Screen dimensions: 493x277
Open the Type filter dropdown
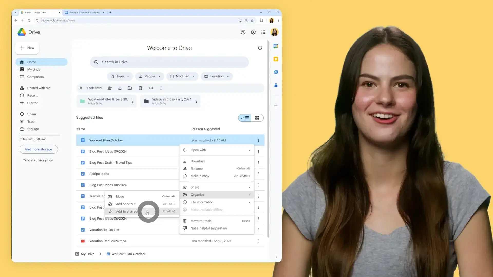pos(120,76)
